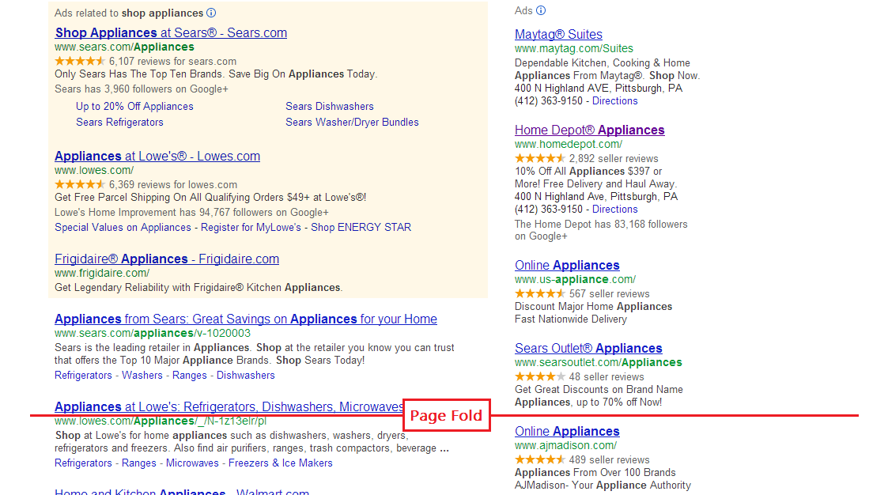
Task: Open 'Frigidaire® Appliances - Frigidaire.com' ad
Action: pyautogui.click(x=167, y=259)
